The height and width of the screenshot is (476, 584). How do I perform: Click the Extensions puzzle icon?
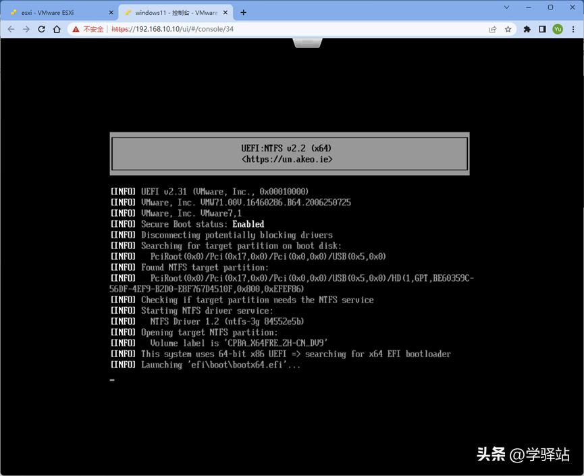pos(527,29)
